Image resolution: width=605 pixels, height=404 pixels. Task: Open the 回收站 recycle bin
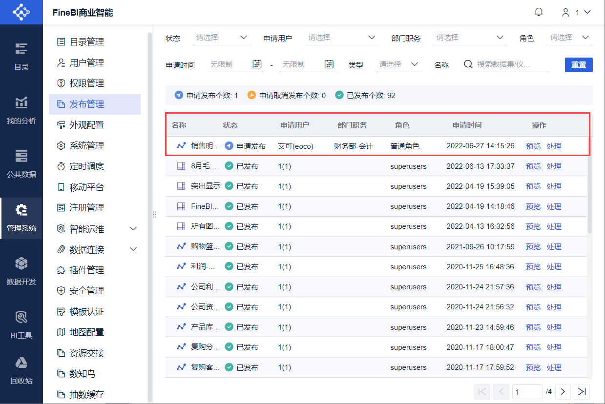pyautogui.click(x=21, y=370)
